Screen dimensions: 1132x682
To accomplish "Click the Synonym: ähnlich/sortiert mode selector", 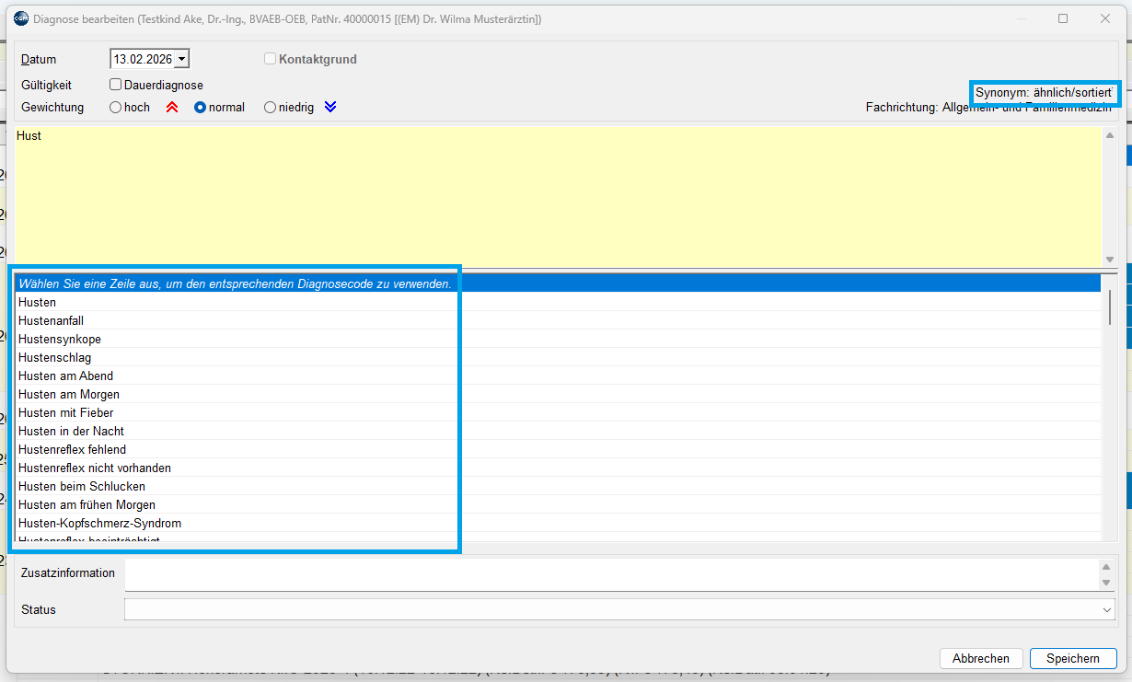I will (x=1045, y=93).
